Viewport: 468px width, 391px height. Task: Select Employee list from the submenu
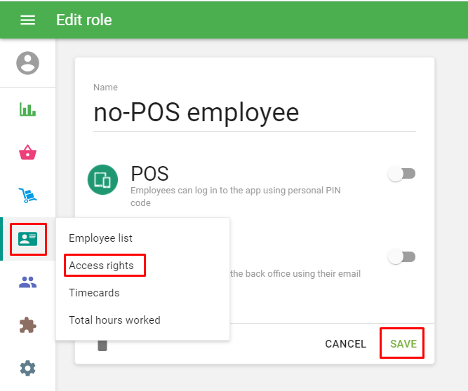pyautogui.click(x=100, y=238)
